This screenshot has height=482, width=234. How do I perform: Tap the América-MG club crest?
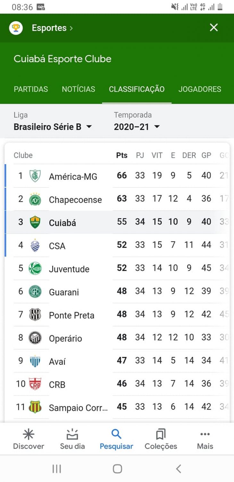(35, 176)
